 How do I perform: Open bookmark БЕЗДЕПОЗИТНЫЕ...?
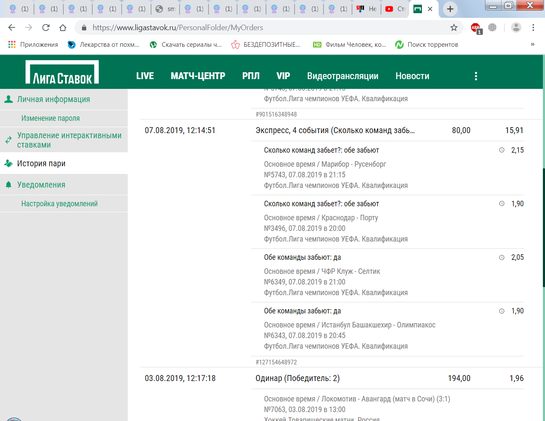(x=266, y=45)
